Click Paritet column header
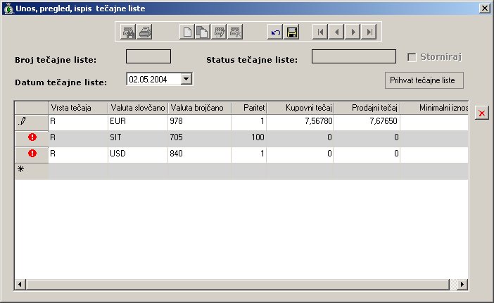This screenshot has height=303, width=494. click(249, 108)
